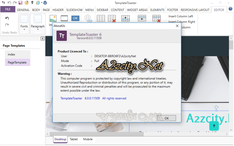234x146 pixels.
Task: Click the WordPress logo icon
Action: pyautogui.click(x=45, y=3)
